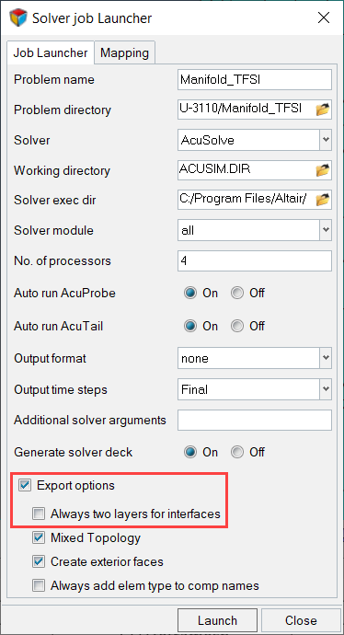344x635 pixels.
Task: Enable Always two layers for interfaces
Action: pyautogui.click(x=39, y=514)
